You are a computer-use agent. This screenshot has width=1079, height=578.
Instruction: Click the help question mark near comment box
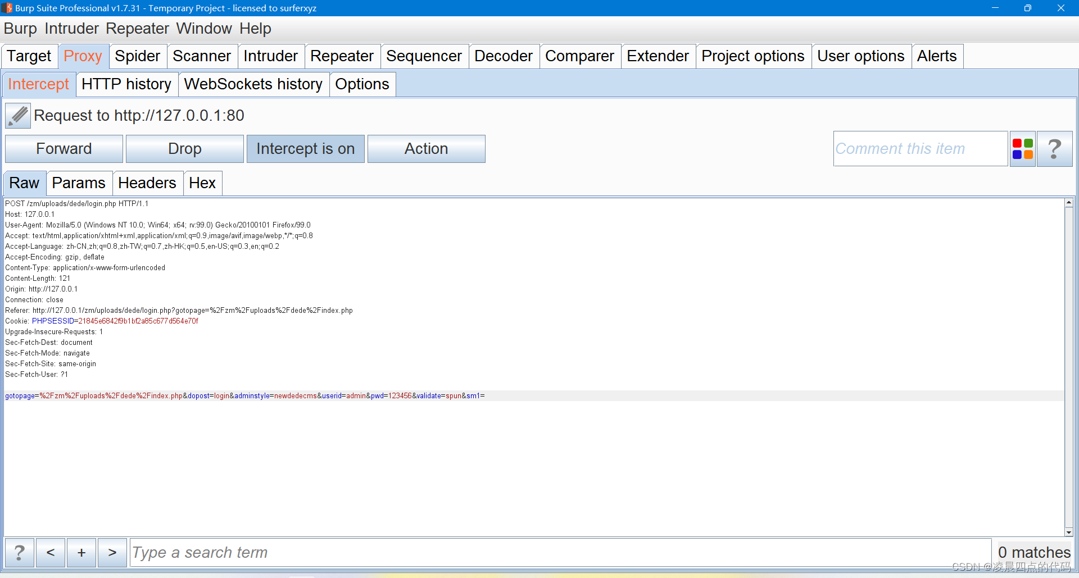(x=1054, y=149)
